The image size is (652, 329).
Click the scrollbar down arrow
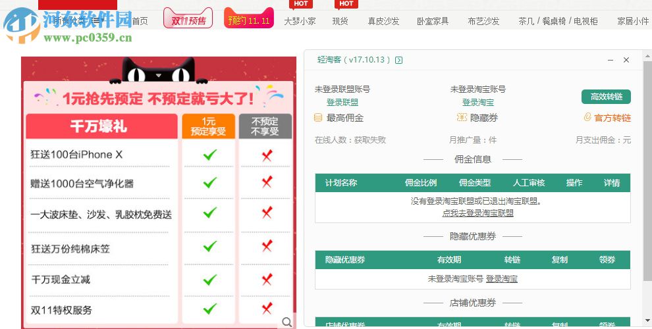[647, 320]
